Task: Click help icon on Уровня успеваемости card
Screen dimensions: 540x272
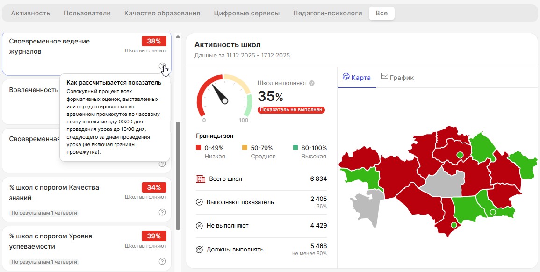Action: pos(162,261)
